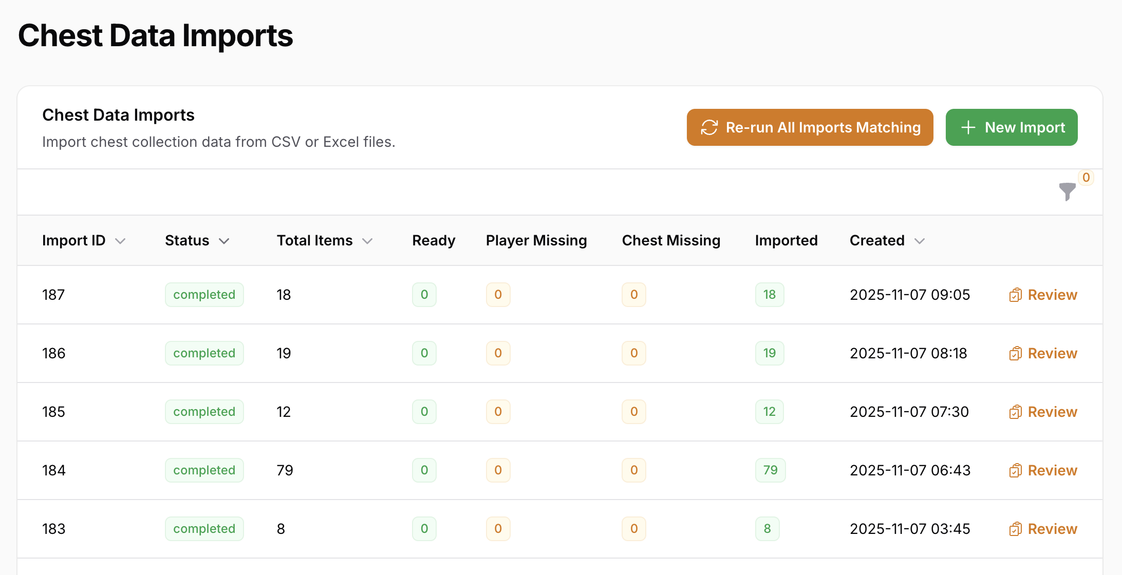Click the completed status badge for import 187

pos(204,295)
